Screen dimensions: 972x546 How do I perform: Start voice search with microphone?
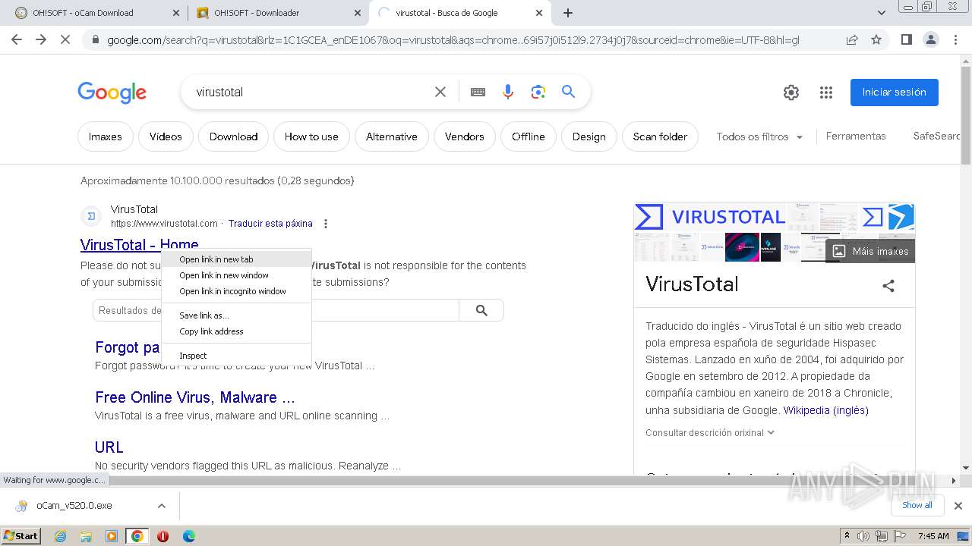(508, 92)
